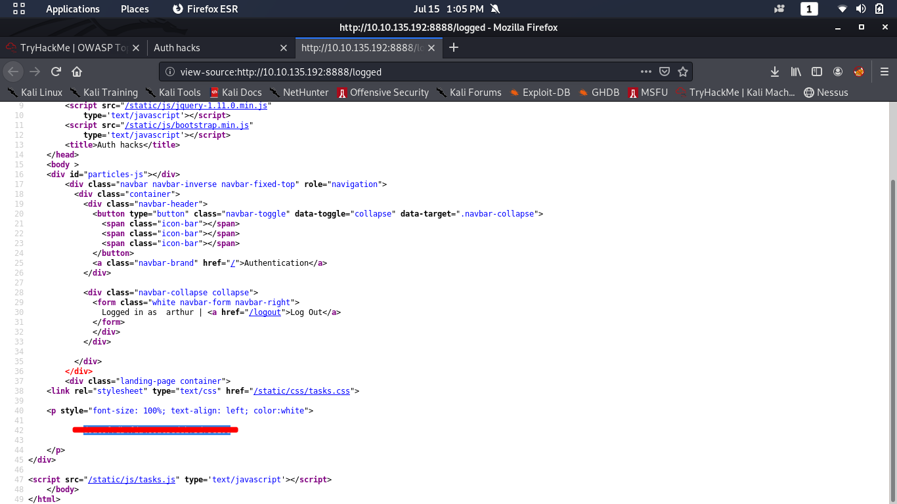Open the MSFU bookmark
This screenshot has width=897, height=504.
tap(647, 93)
